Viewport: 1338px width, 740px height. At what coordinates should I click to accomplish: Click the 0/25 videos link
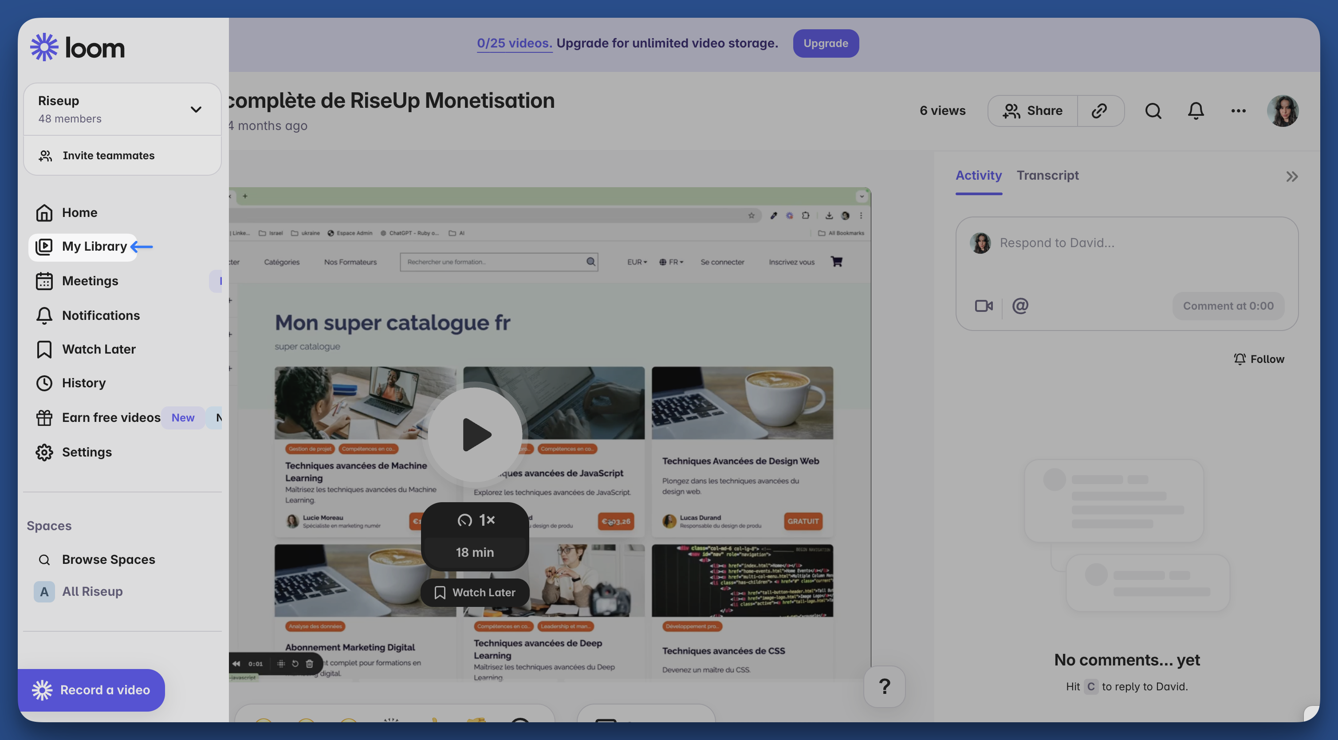click(x=514, y=43)
